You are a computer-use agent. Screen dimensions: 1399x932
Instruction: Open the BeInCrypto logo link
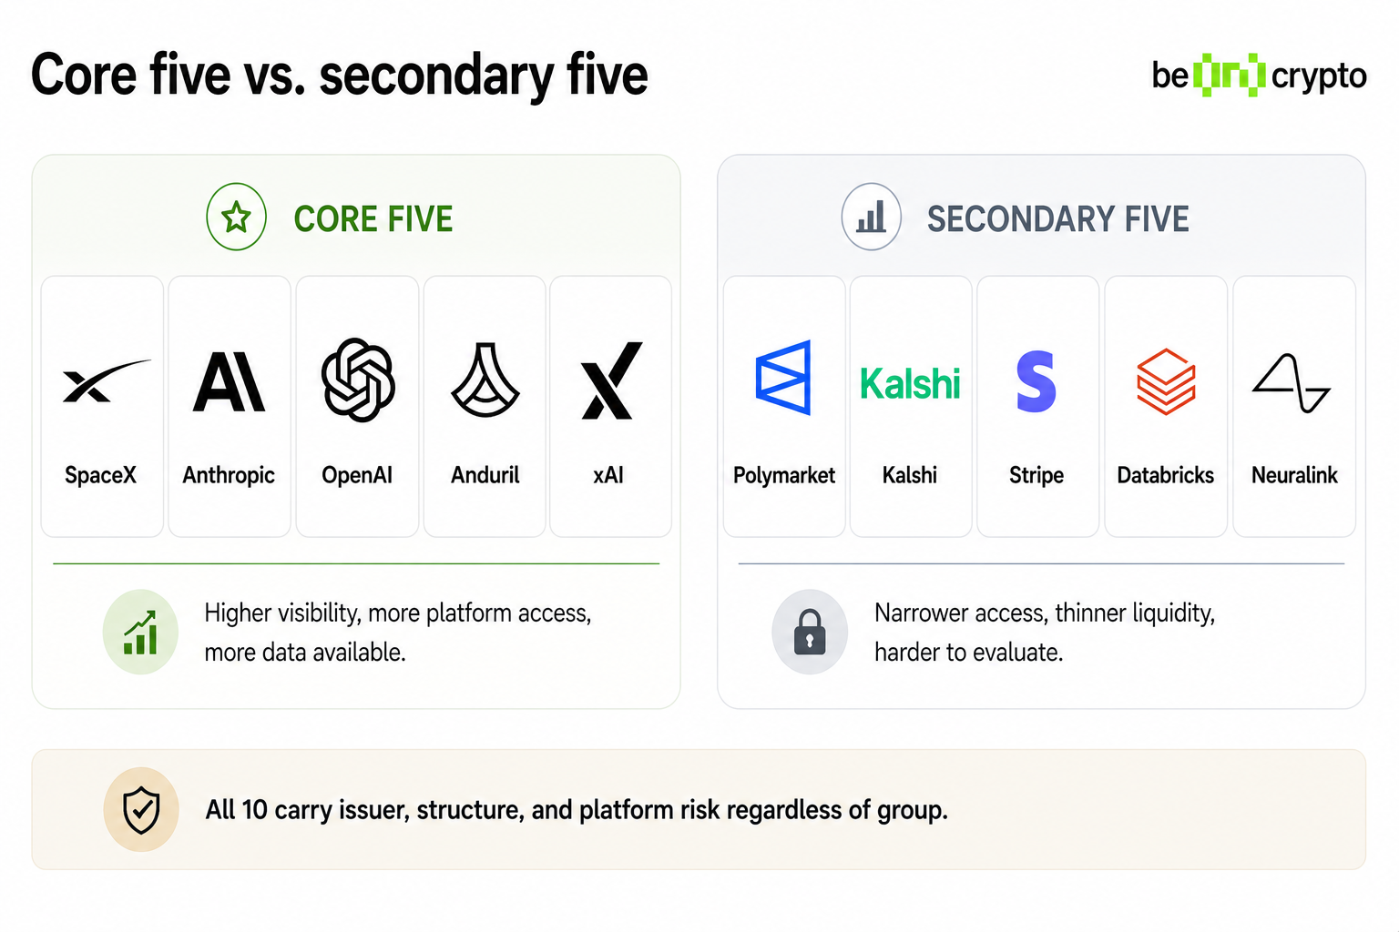[1259, 76]
